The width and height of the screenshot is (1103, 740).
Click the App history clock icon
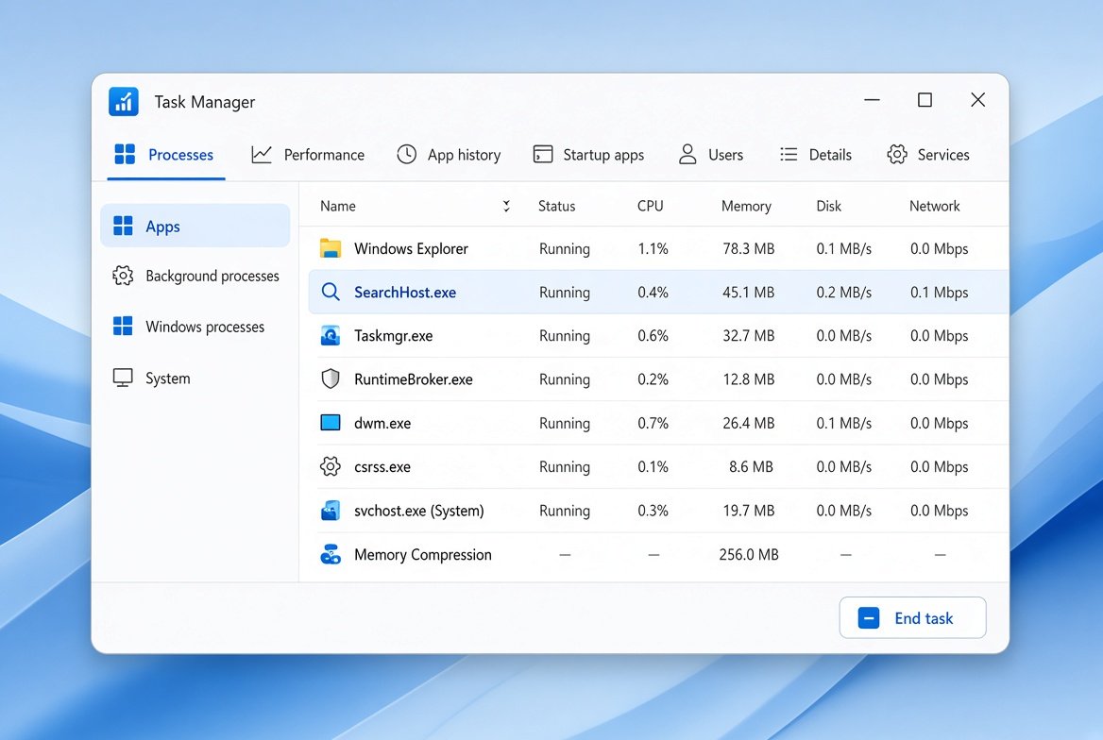tap(407, 155)
